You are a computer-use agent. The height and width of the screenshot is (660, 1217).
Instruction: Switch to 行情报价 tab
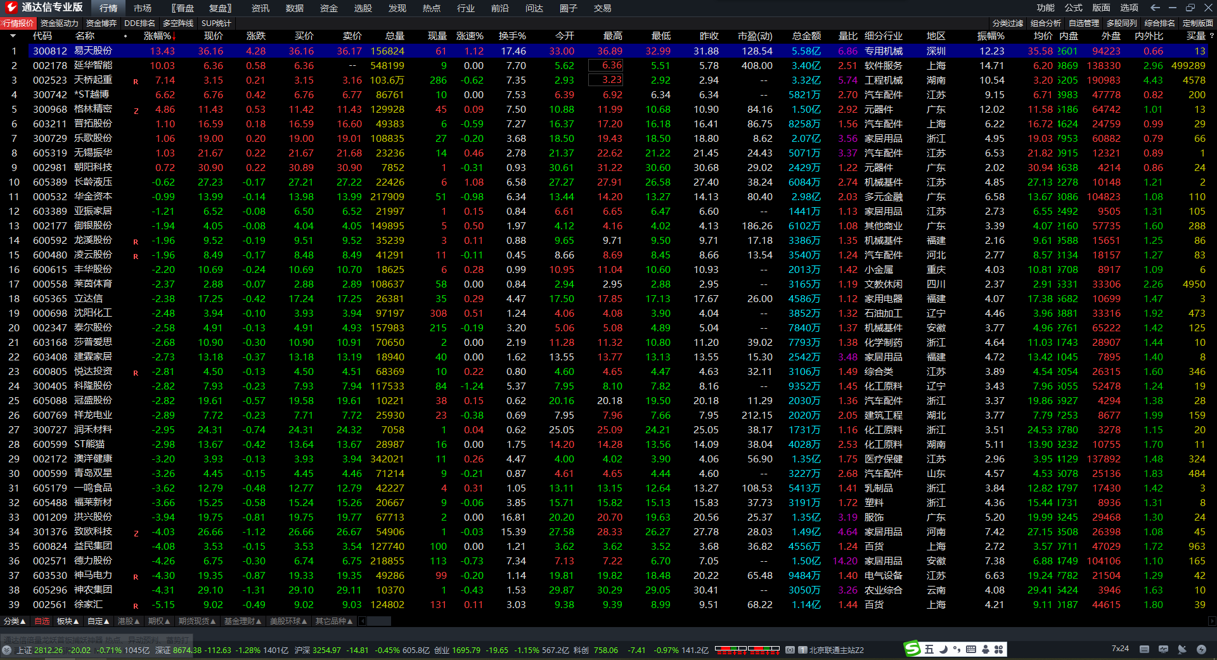18,23
